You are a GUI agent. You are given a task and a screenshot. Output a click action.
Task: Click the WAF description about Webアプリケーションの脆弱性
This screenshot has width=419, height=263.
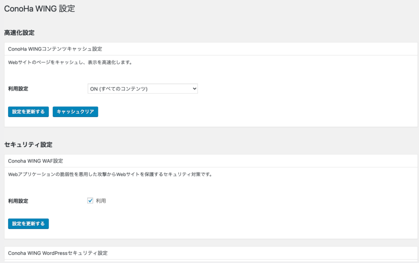coord(110,174)
